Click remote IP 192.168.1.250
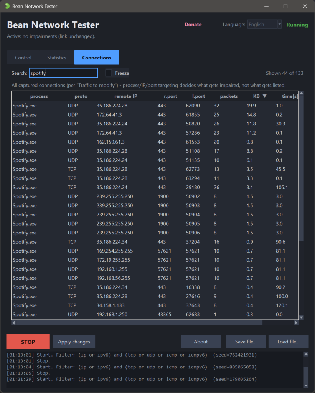Screen dimensions: 315x393 (x=112, y=314)
